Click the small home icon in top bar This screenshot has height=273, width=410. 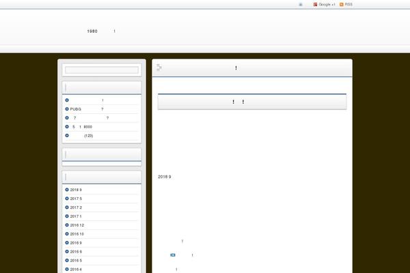pos(301,5)
